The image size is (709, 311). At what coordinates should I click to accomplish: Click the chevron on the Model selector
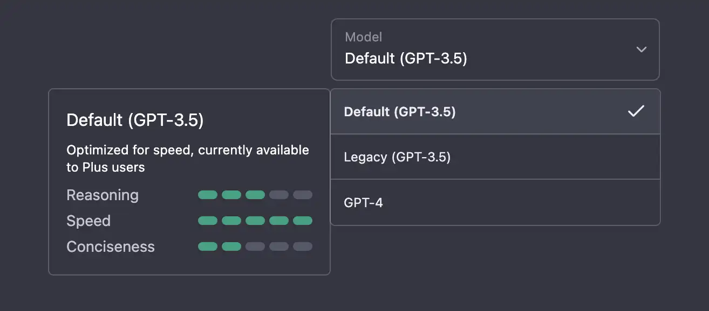[x=642, y=50]
